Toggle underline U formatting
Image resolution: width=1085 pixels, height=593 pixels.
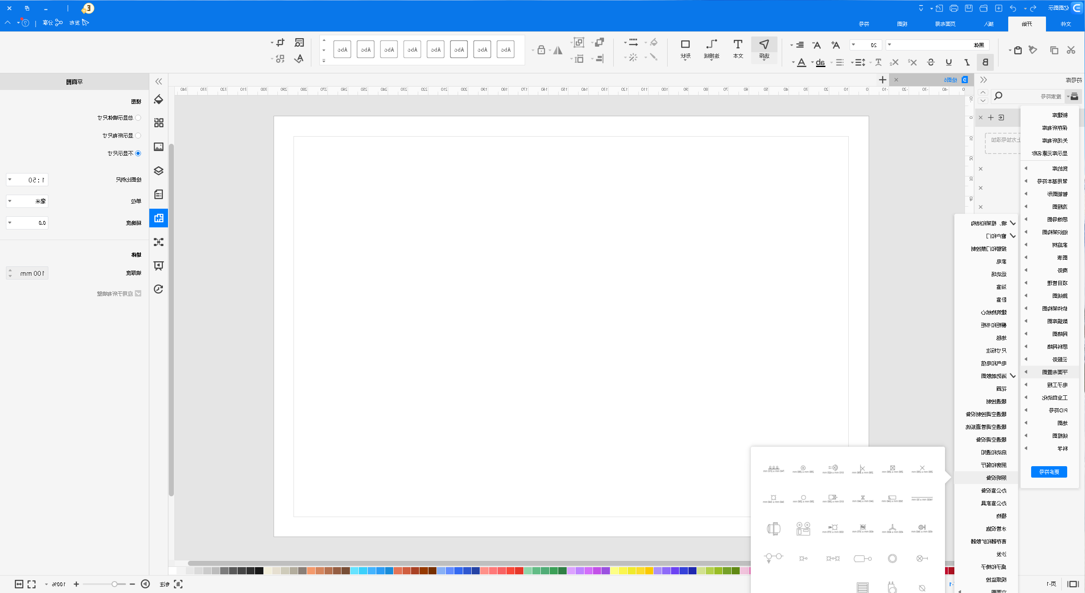point(949,62)
